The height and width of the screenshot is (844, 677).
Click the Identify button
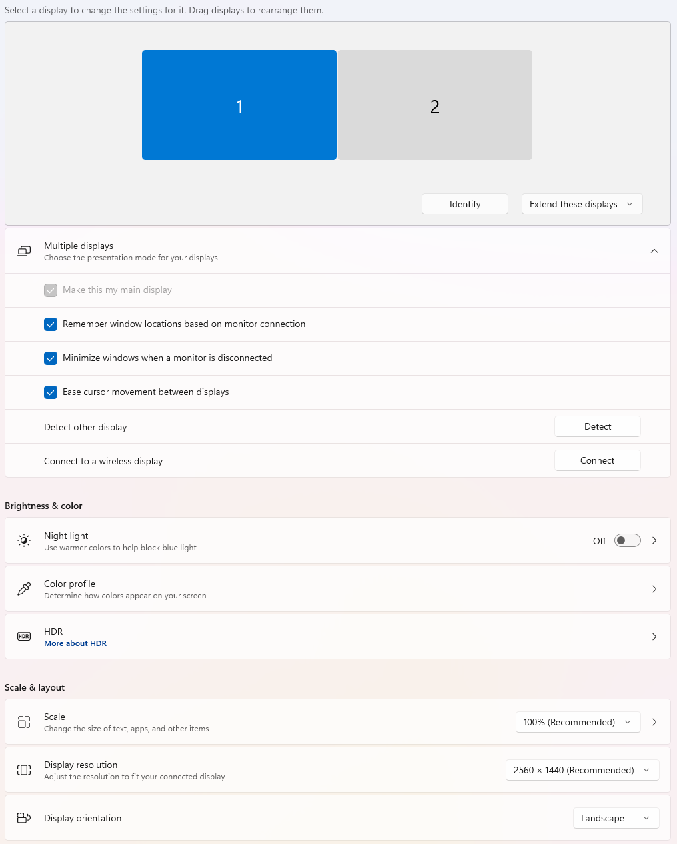point(465,204)
